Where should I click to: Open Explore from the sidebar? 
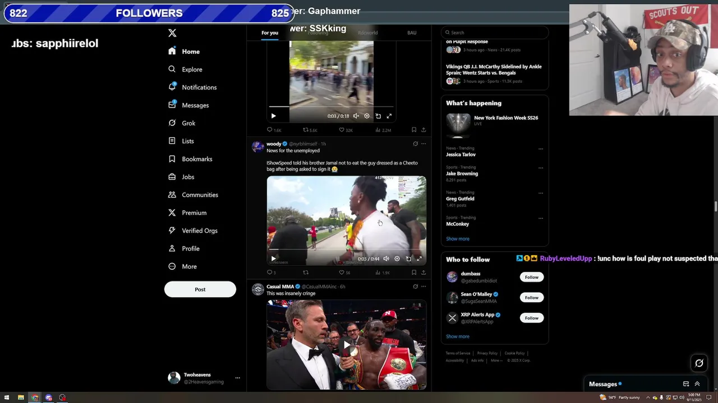pos(185,69)
